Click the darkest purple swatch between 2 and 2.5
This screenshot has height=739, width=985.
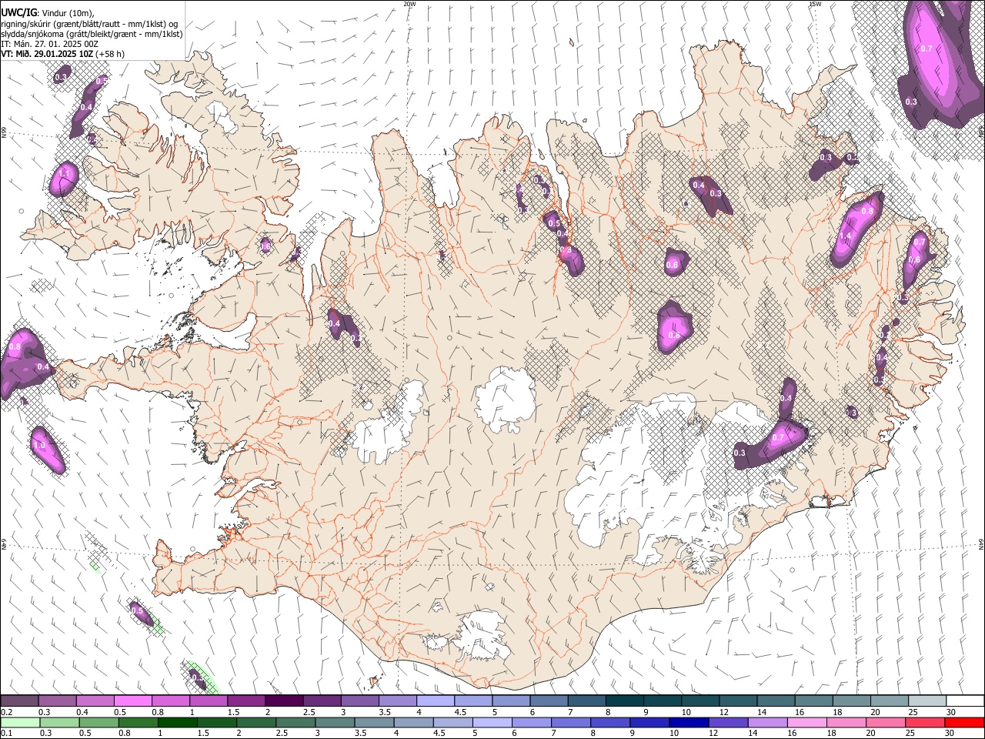[284, 701]
